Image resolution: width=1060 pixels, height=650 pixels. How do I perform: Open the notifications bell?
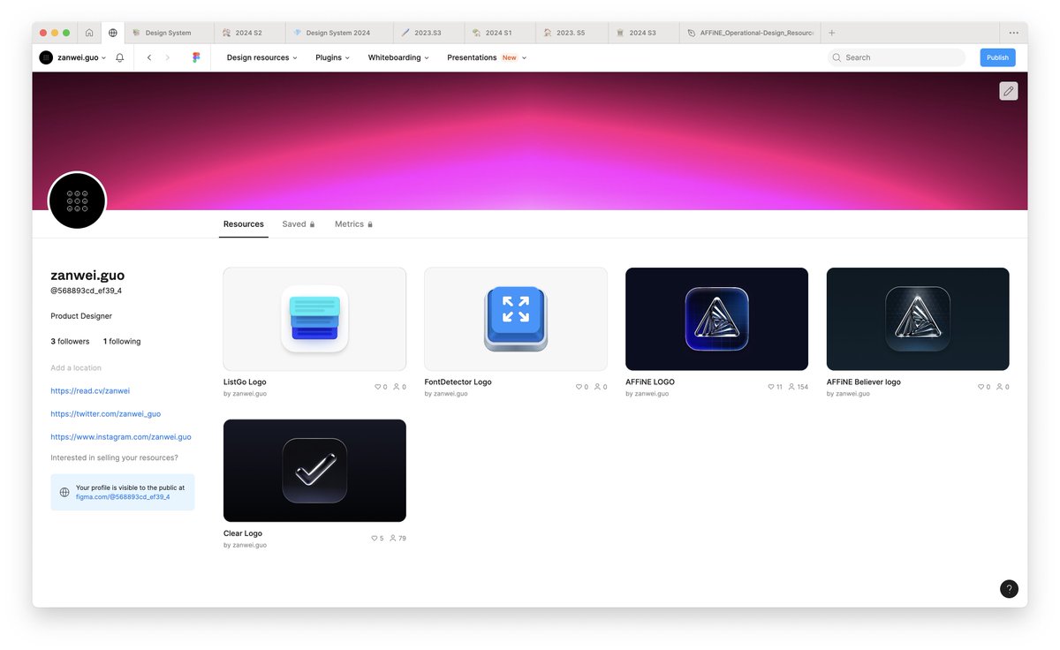(120, 57)
